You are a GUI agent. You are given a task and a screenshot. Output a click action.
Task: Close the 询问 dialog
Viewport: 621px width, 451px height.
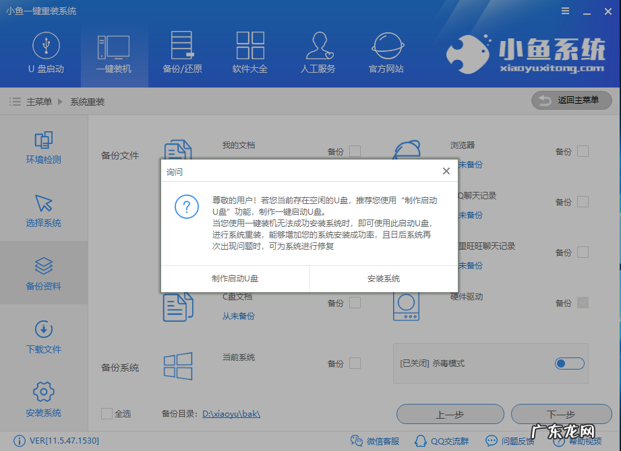(446, 171)
